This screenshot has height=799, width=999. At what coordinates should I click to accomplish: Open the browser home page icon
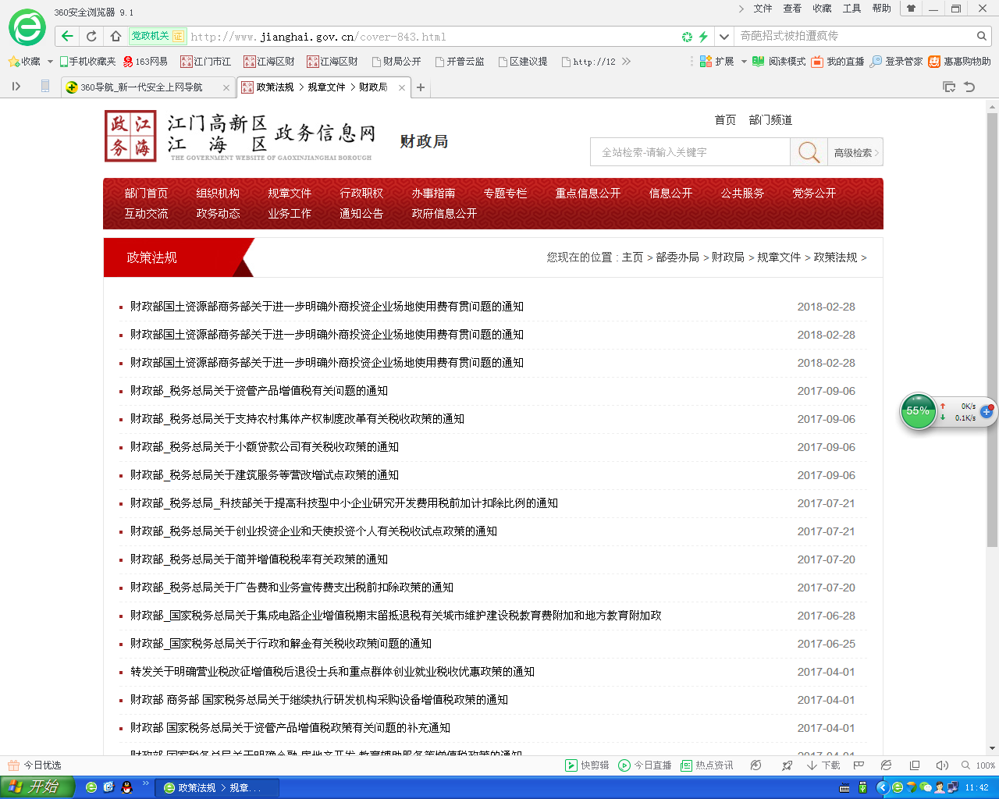(116, 36)
